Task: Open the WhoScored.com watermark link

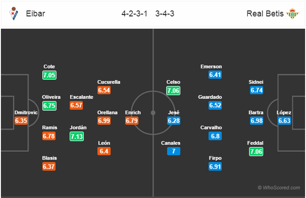Action: point(279,188)
